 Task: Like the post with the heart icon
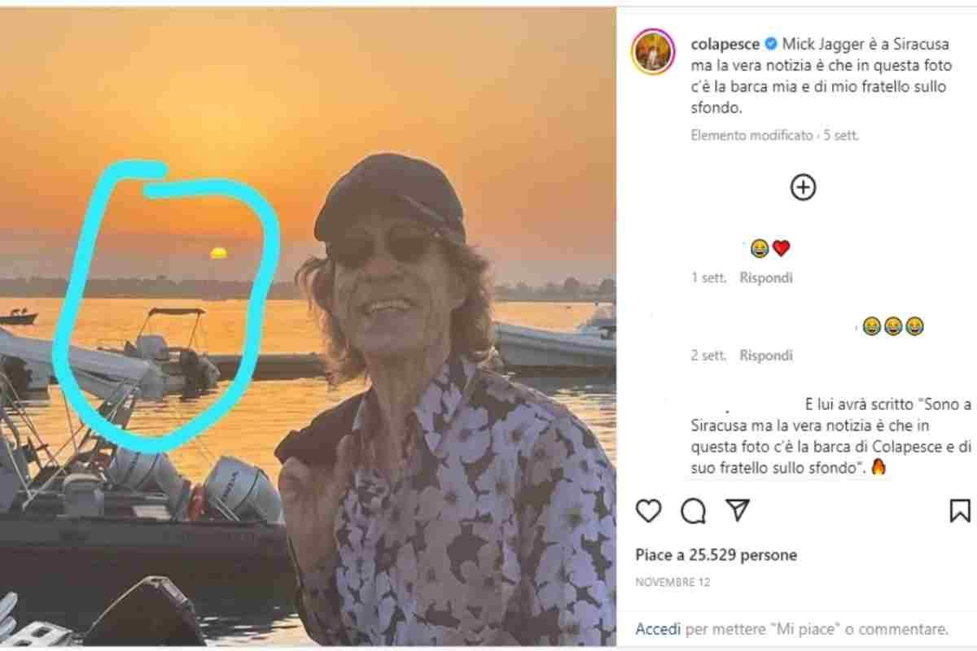coord(648,510)
